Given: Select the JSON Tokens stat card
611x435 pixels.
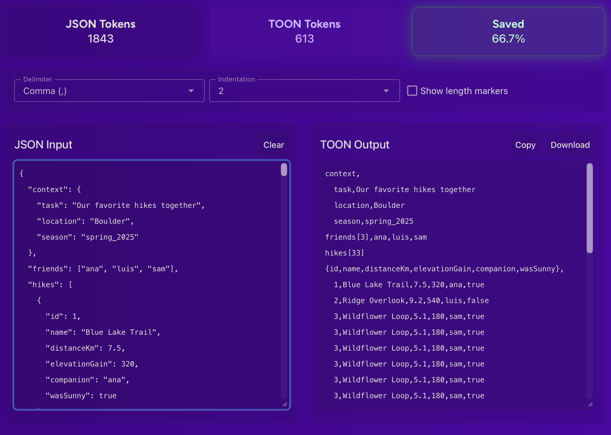Looking at the screenshot, I should pos(101,32).
